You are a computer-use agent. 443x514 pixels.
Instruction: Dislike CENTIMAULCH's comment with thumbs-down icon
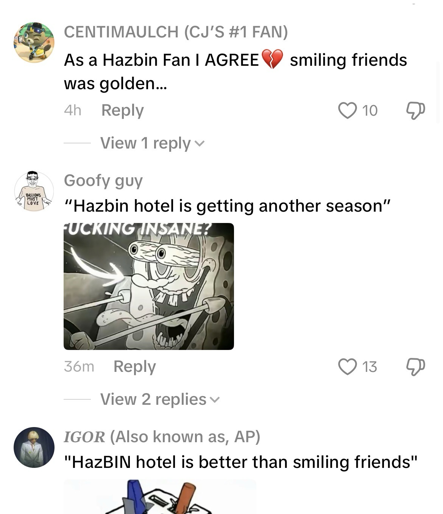[x=415, y=110]
